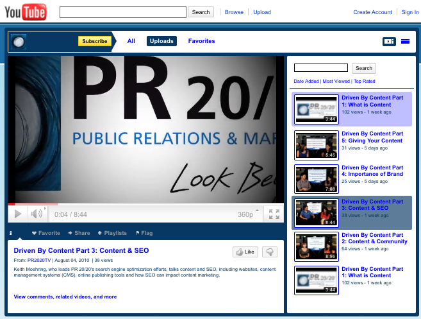Click the '64 views - 1 week ago' text
This screenshot has height=319, width=421.
pyautogui.click(x=365, y=249)
